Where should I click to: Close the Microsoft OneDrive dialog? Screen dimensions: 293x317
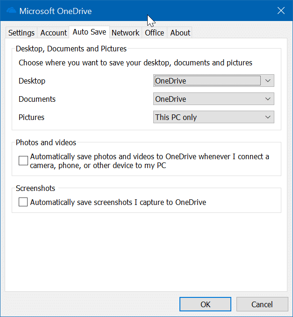click(281, 11)
